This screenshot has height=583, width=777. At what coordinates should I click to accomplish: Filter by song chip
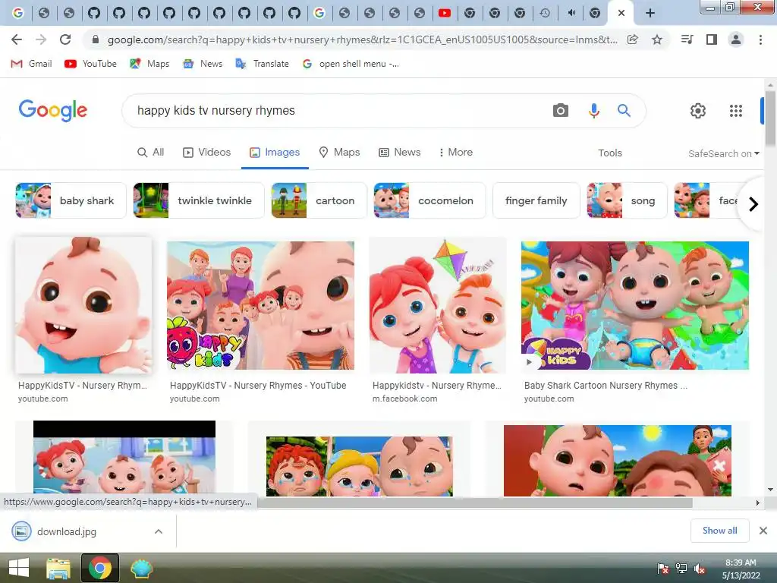[x=627, y=200]
